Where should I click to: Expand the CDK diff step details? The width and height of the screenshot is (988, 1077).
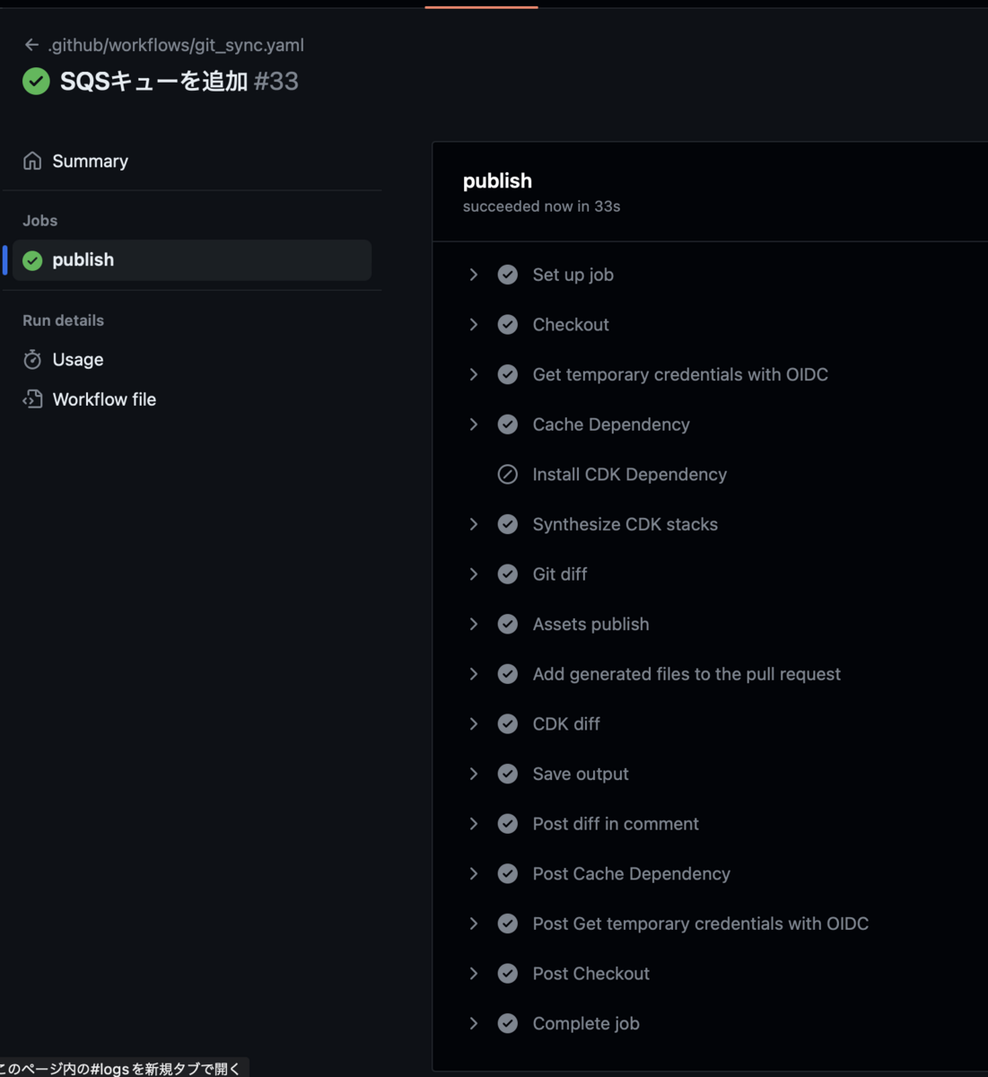pos(474,723)
